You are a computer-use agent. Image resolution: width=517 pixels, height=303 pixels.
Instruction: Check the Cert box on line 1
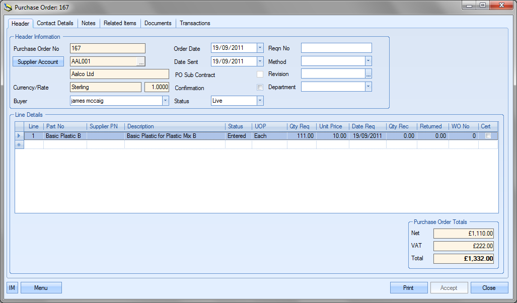point(487,136)
